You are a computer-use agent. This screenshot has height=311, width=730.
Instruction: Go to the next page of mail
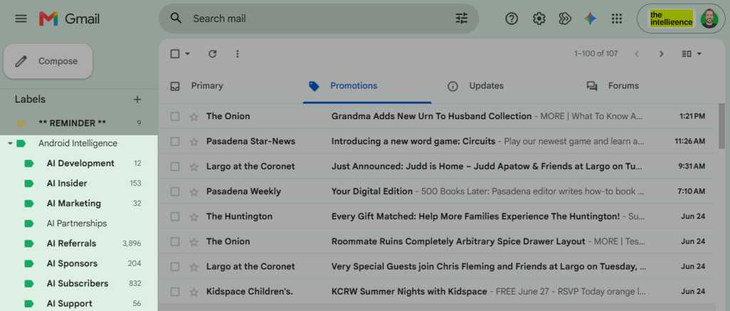[x=661, y=53]
